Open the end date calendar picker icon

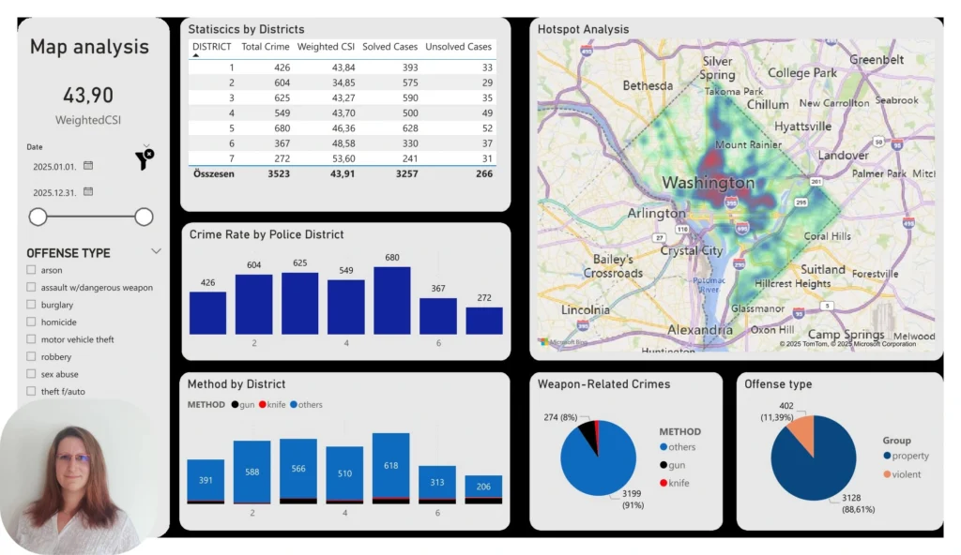click(x=88, y=191)
